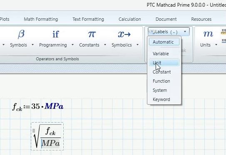Click the root index placeholder
226x155 pixels.
pos(34,130)
